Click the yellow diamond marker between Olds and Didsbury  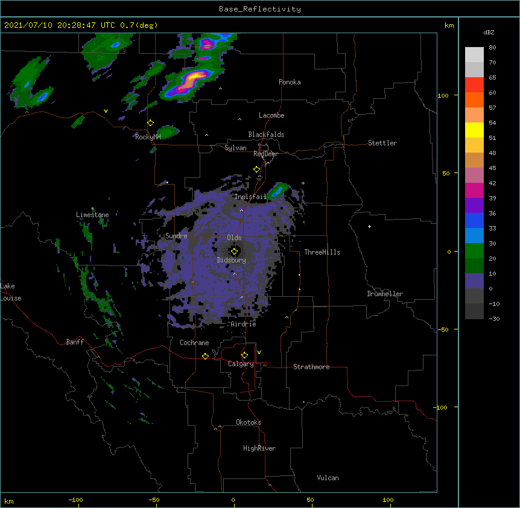[x=234, y=252]
